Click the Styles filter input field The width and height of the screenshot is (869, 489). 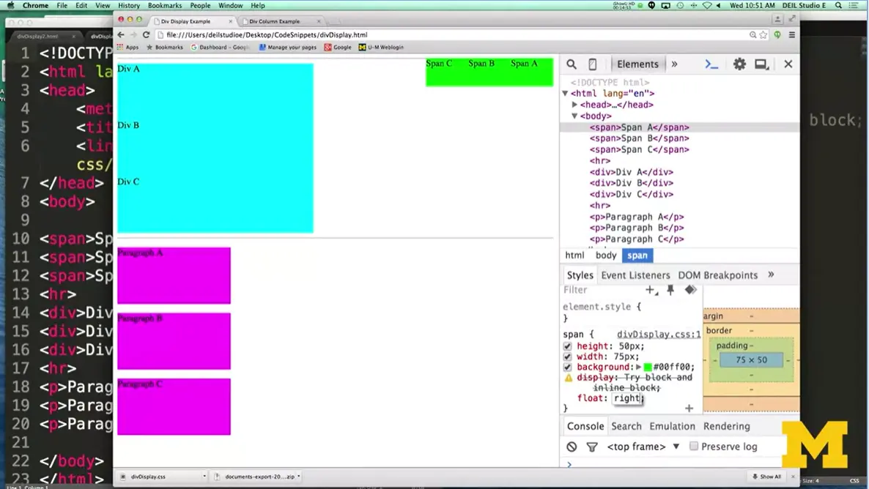601,290
